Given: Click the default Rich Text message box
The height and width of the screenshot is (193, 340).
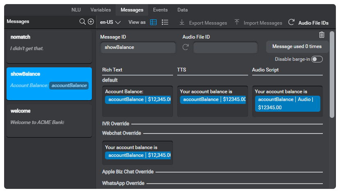Looking at the screenshot, I should tap(137, 101).
